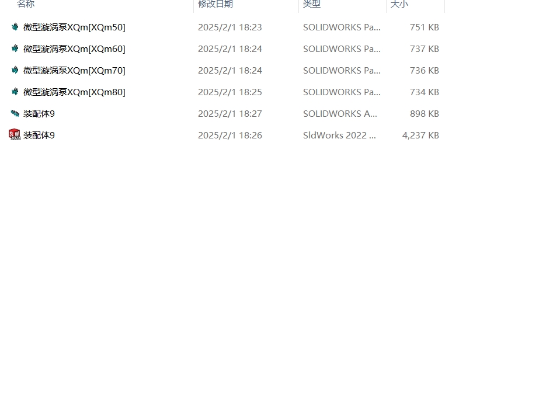Viewport: 560px width, 420px height.
Task: Click the 751 KB size entry
Action: click(x=425, y=27)
